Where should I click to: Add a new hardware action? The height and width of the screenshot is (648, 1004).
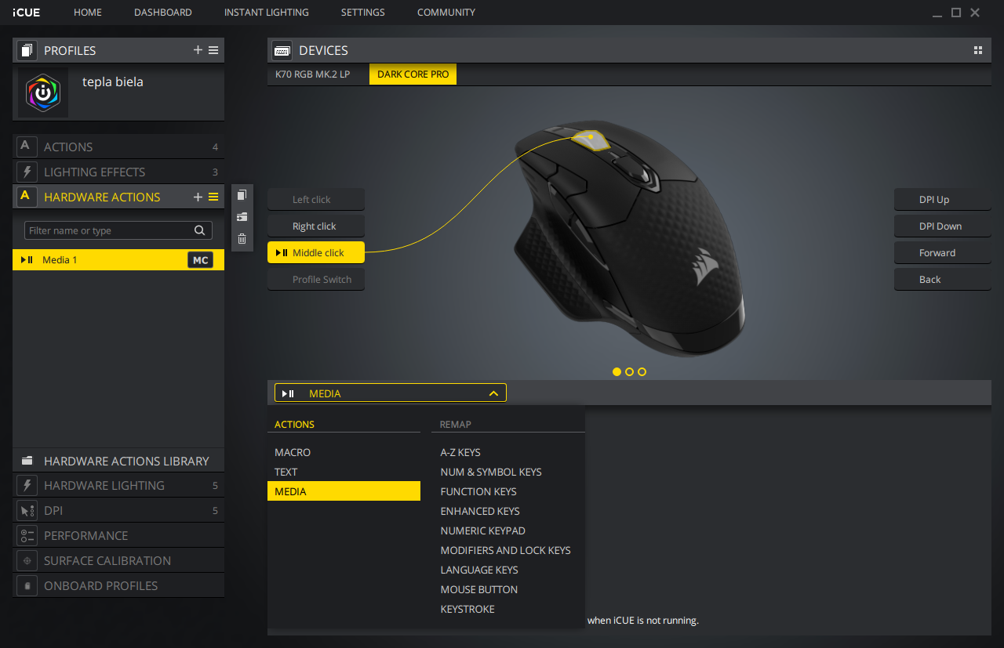(x=198, y=197)
